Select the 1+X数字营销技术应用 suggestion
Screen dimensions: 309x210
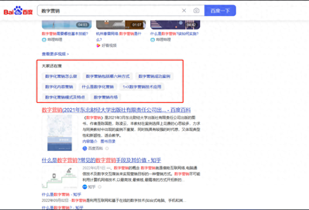(x=142, y=87)
